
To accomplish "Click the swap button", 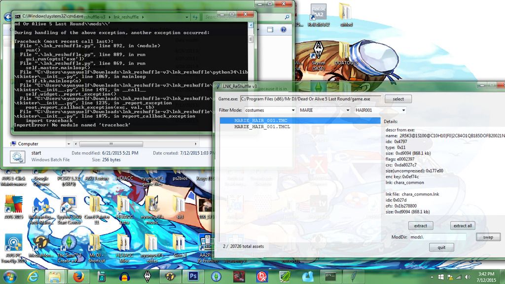I will click(x=488, y=237).
